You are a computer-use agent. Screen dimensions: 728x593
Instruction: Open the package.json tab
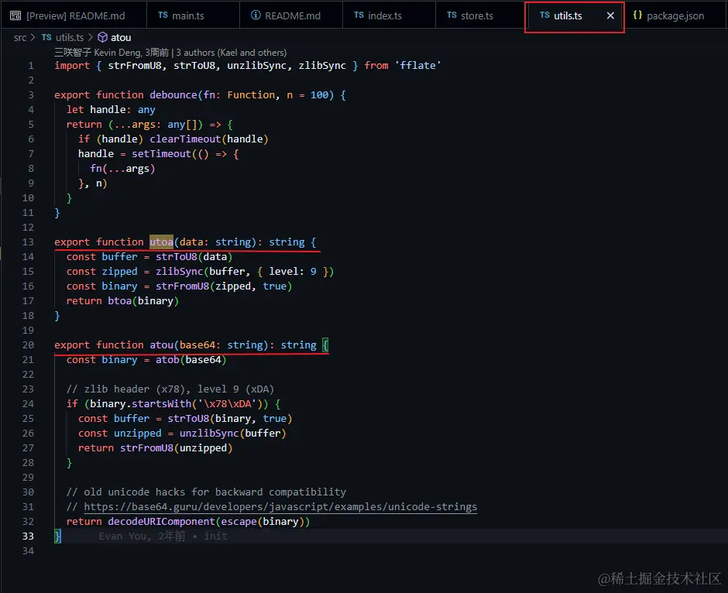tap(675, 15)
